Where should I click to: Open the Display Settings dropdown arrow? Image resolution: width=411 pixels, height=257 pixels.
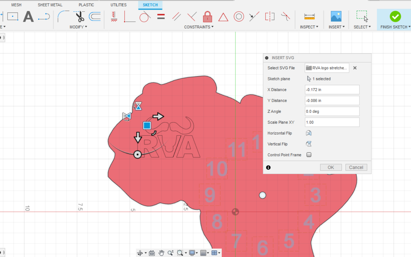point(197,253)
